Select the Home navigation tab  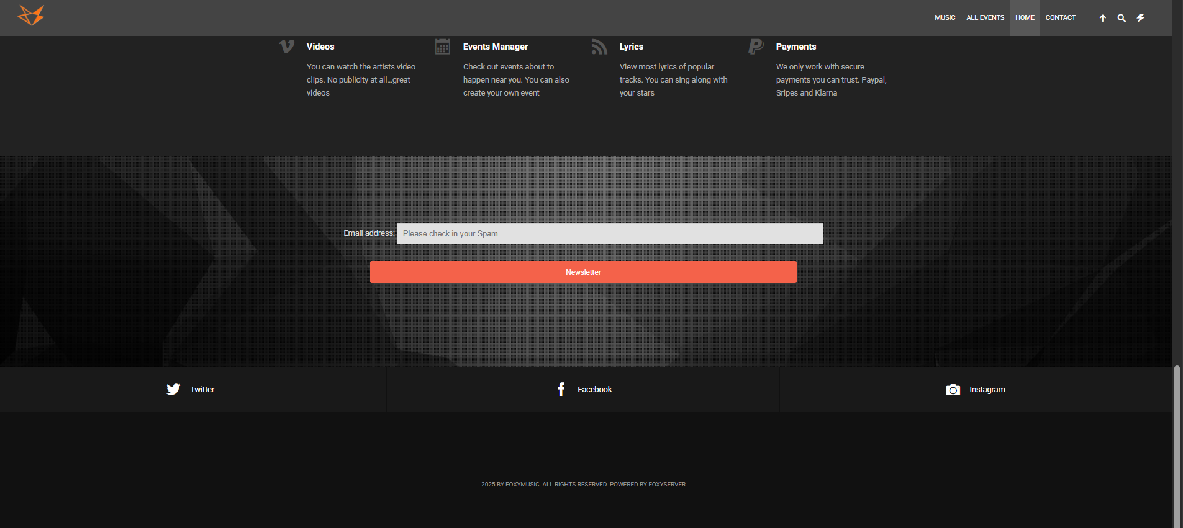[x=1025, y=18]
